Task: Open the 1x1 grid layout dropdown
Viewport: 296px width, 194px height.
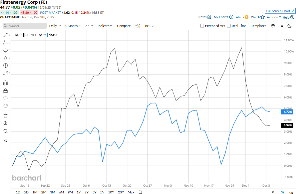Action: (149, 26)
